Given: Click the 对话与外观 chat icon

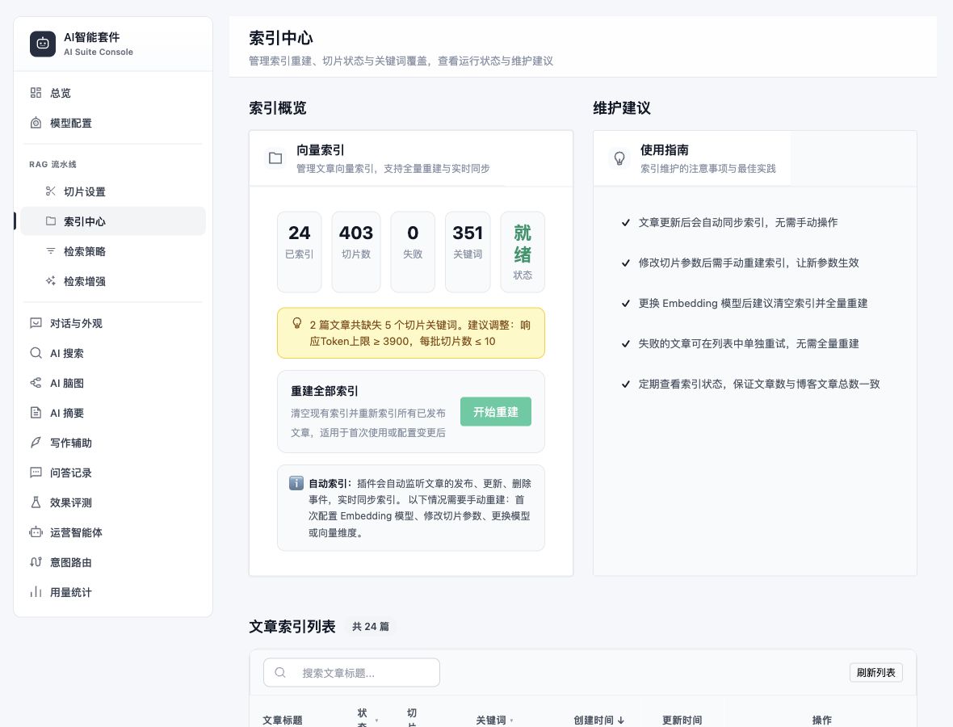Looking at the screenshot, I should point(36,323).
